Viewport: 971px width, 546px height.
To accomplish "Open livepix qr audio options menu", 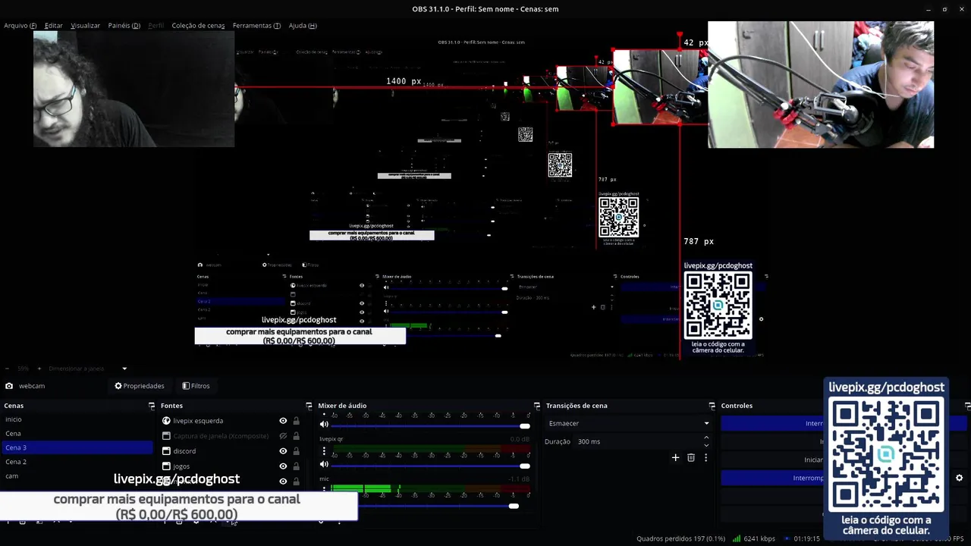I will coord(324,451).
